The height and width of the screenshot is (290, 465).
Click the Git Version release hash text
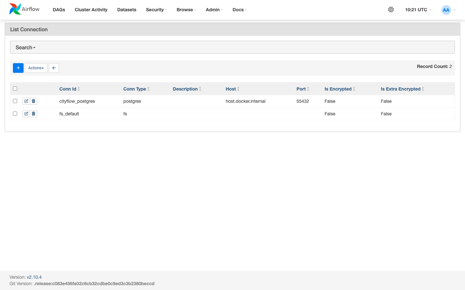pos(94,284)
